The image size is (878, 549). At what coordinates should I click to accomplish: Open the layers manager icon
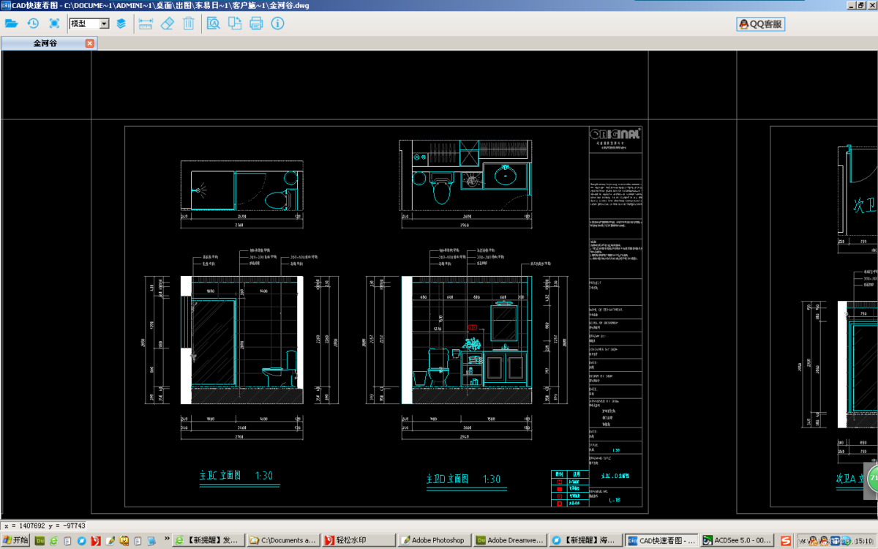[121, 23]
